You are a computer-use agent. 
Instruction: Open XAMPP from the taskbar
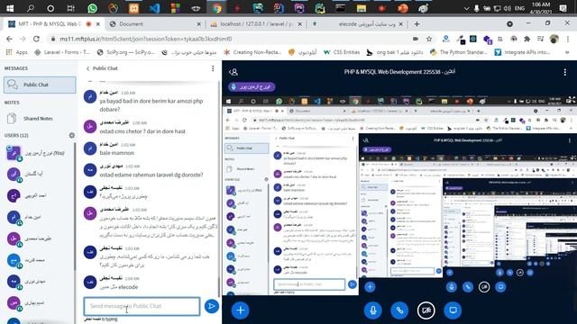134,8
